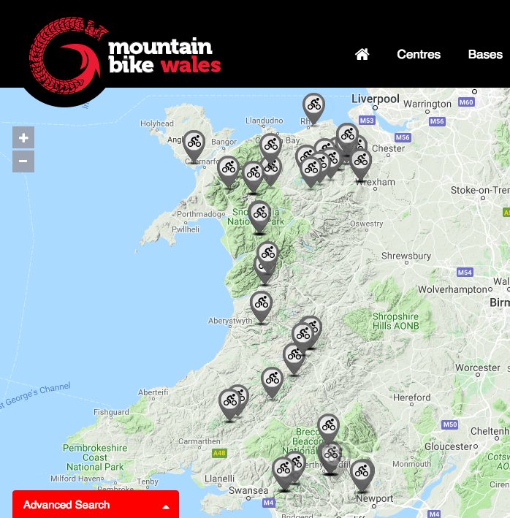Click the Oswestry town label
The height and width of the screenshot is (518, 510).
(366, 224)
